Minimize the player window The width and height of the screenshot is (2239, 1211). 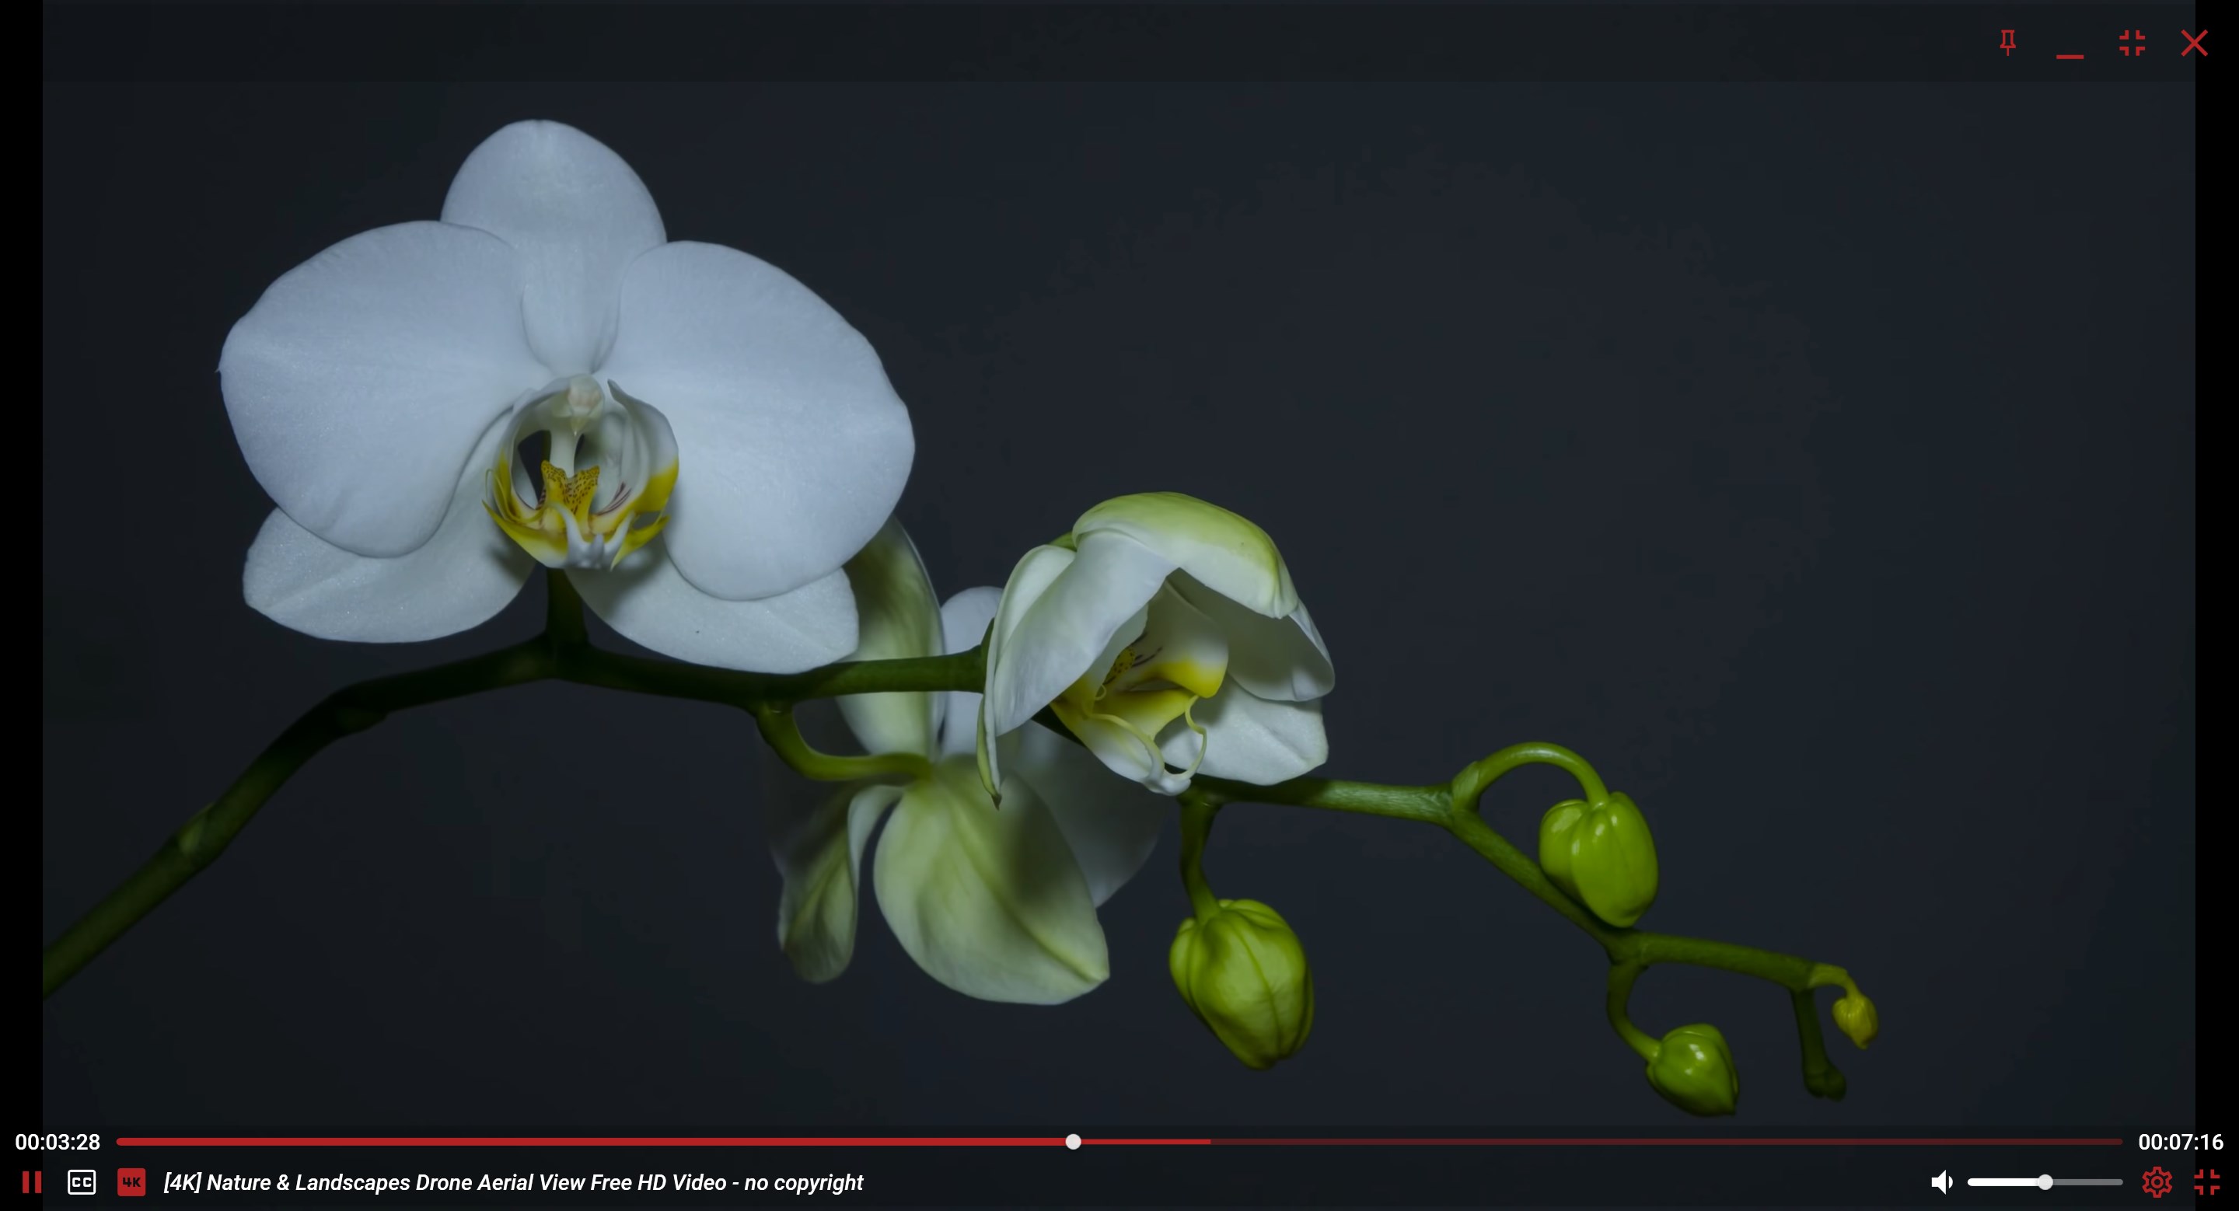coord(2070,44)
